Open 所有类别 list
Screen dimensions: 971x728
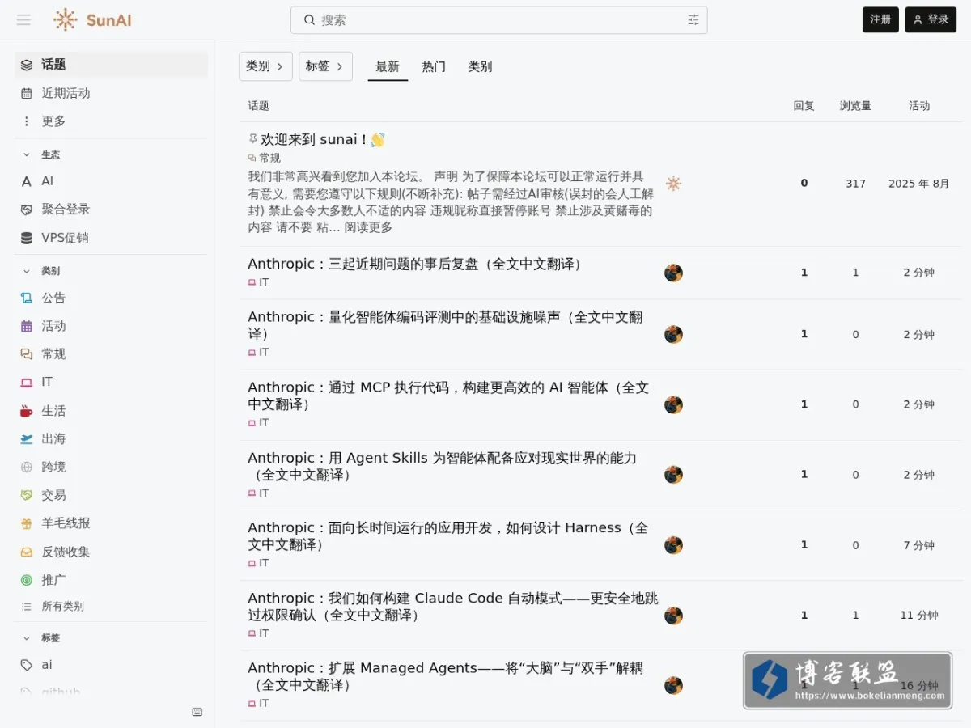[x=111, y=606]
